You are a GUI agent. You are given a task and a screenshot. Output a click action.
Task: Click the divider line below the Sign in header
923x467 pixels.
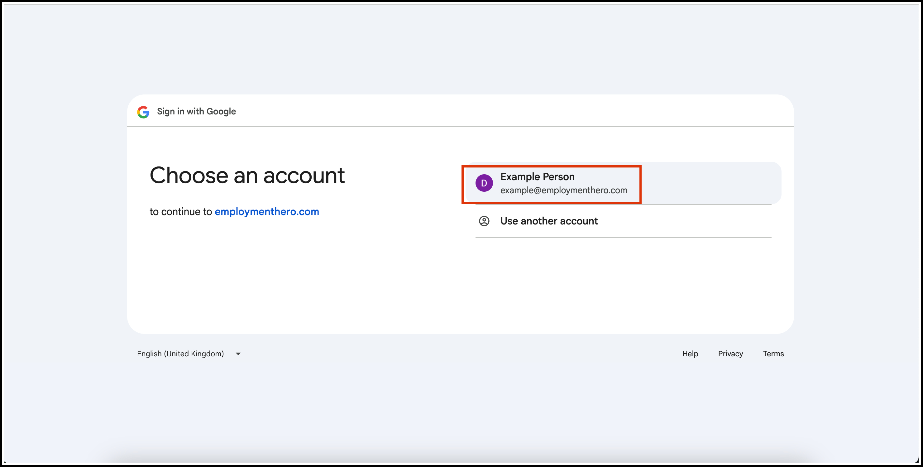460,127
